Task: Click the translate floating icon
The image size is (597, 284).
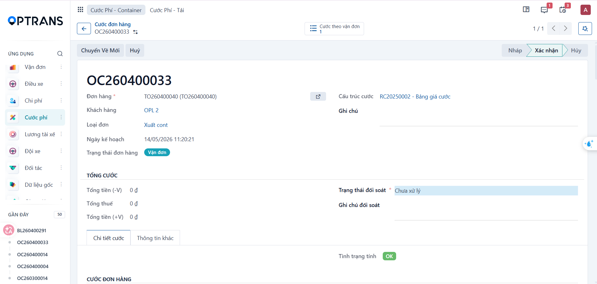Action: click(x=9, y=230)
